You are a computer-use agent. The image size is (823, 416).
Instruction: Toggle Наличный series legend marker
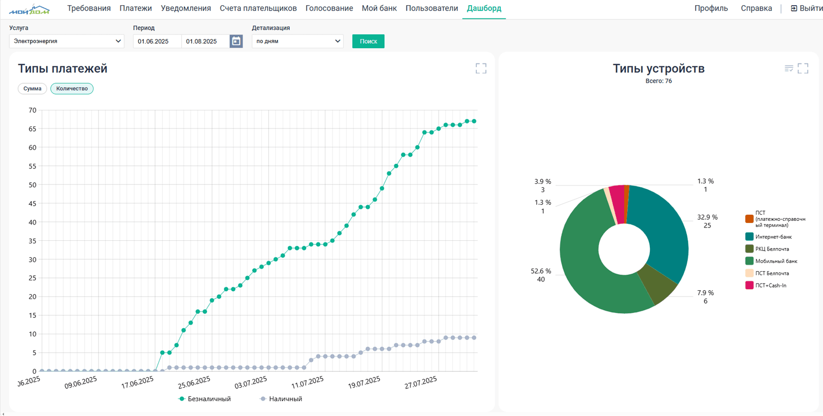263,399
